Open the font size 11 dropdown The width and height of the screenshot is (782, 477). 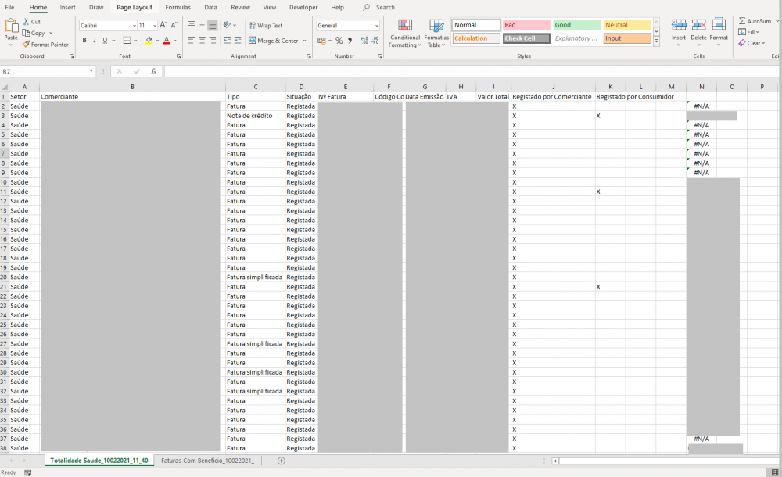(155, 26)
